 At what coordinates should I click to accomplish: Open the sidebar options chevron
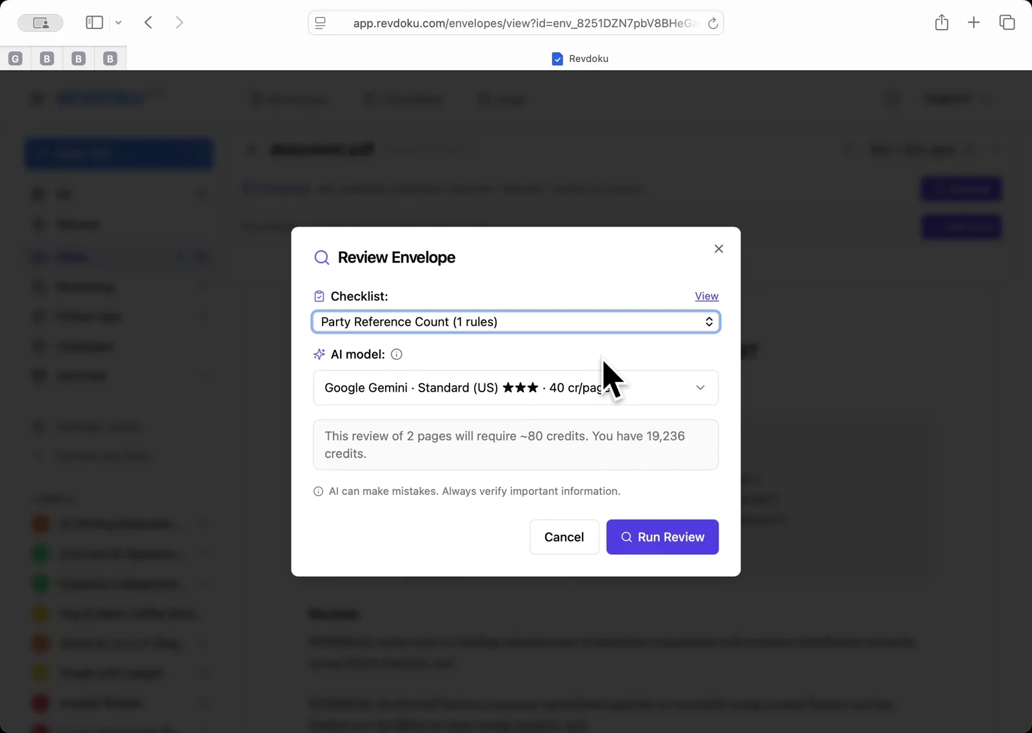pos(119,22)
